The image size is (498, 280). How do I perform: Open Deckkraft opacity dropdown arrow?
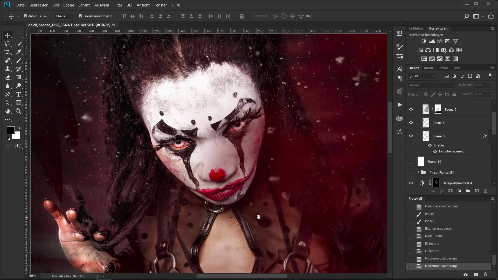pyautogui.click(x=489, y=85)
